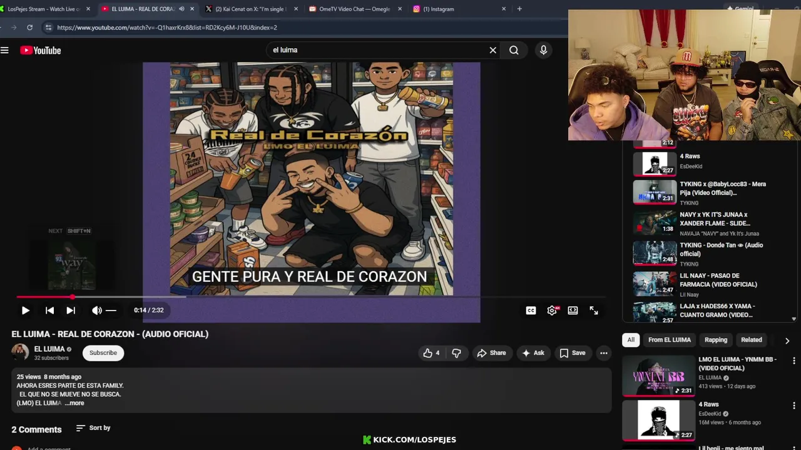Seek along the video progress bar
The width and height of the screenshot is (801, 450).
[311, 297]
